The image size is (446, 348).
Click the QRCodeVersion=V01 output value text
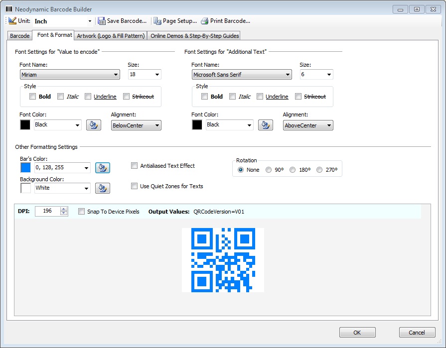[x=219, y=212]
